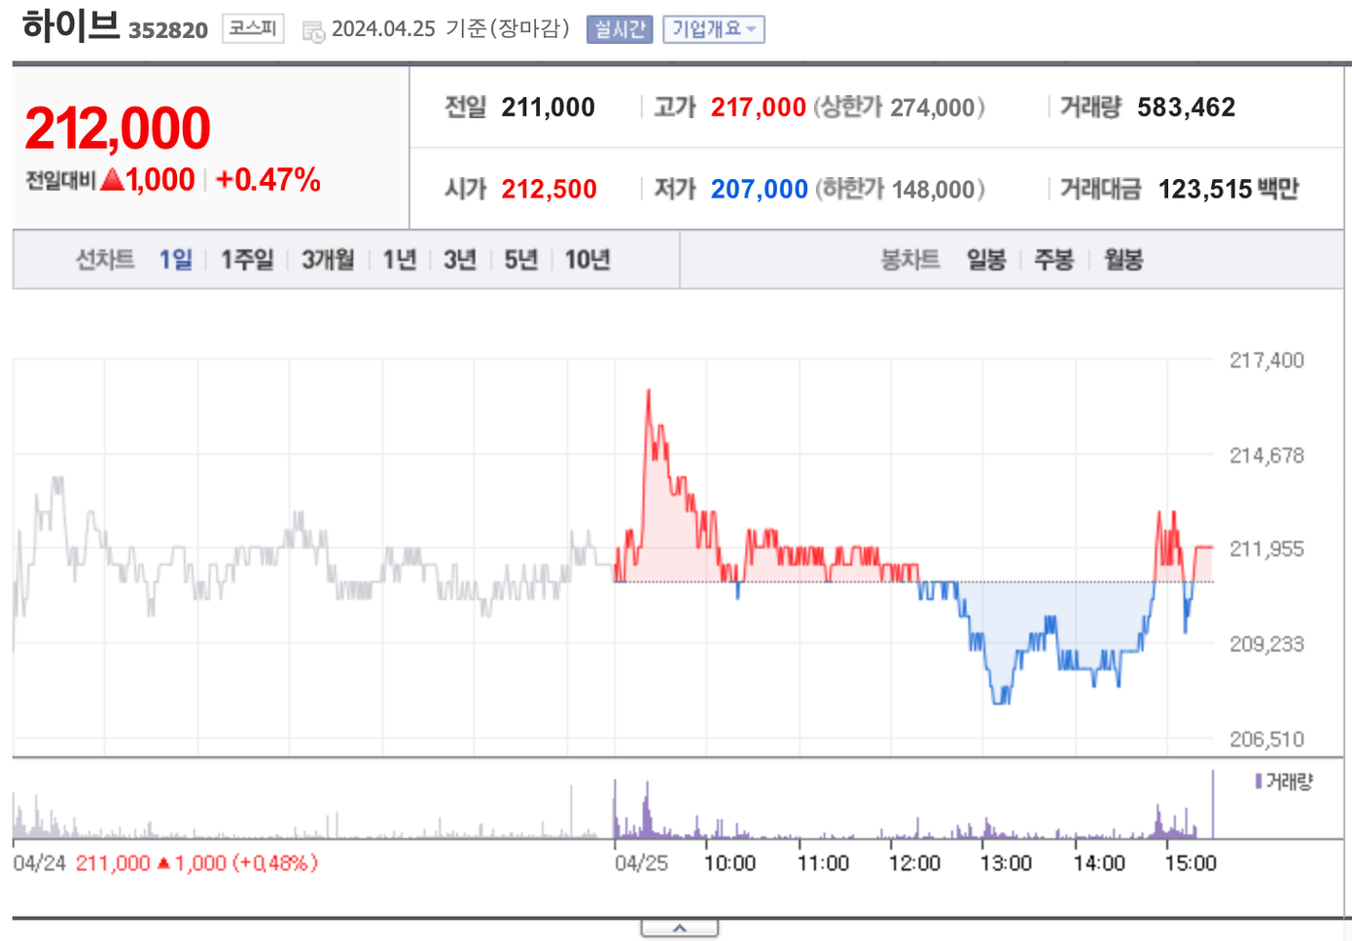Viewport: 1352px width, 941px height.
Task: Switch to the 1주일 chart period
Action: [x=247, y=260]
